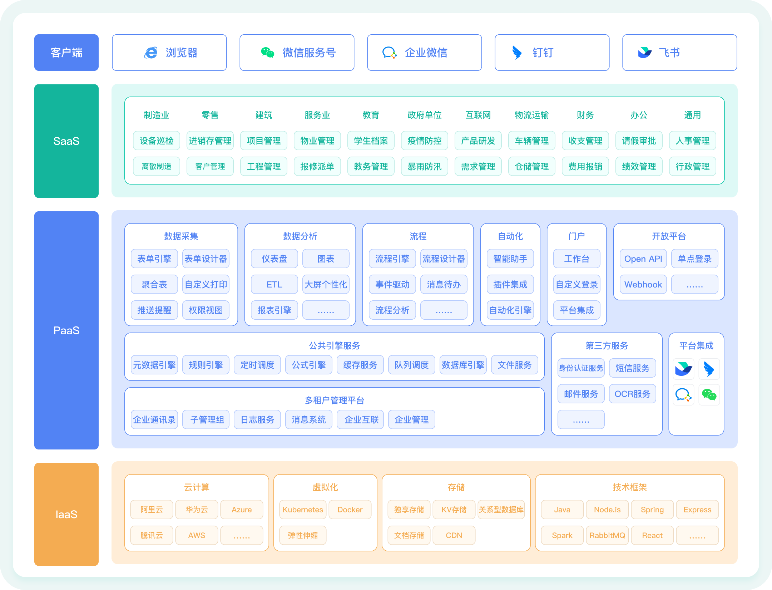Click the DingTalk icon beside 钉钉
The width and height of the screenshot is (772, 590).
click(x=517, y=53)
